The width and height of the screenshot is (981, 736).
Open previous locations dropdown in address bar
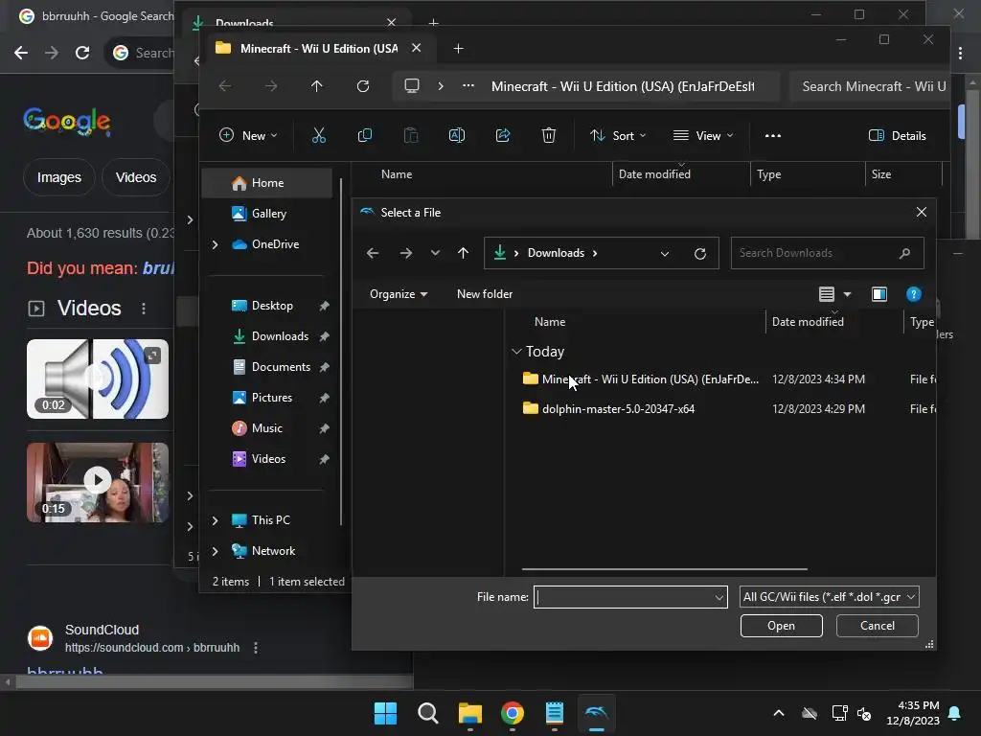(x=665, y=253)
